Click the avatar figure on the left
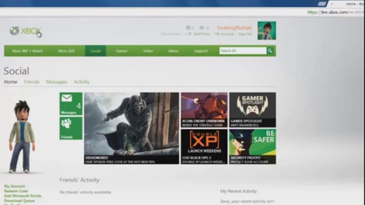This screenshot has width=365, height=205. pos(22,137)
